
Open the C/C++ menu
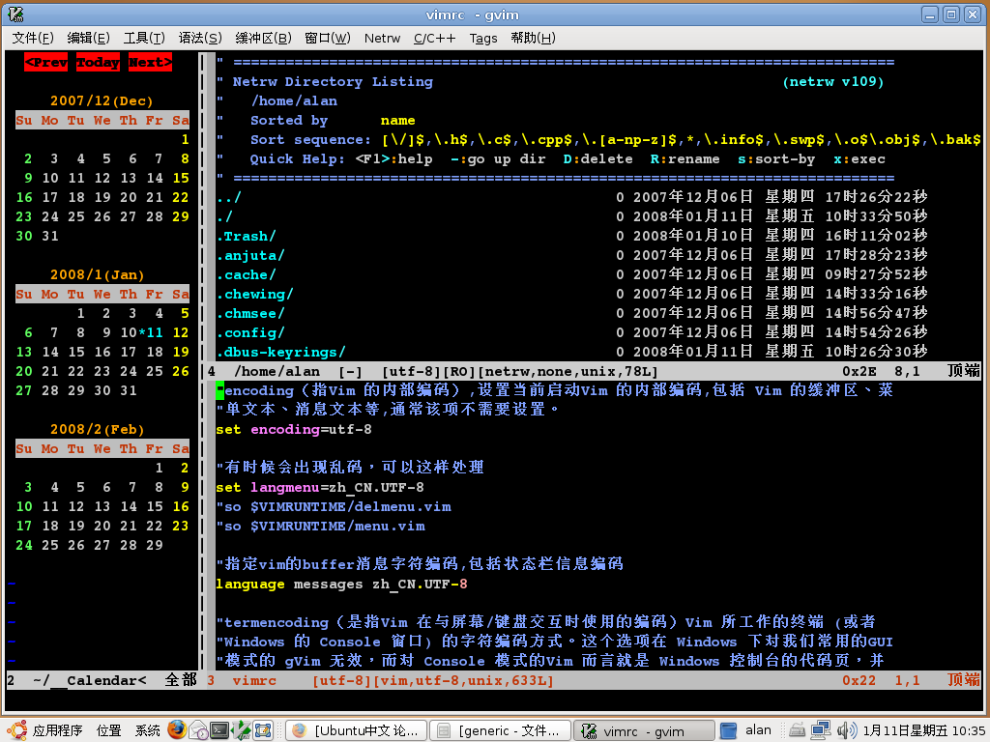434,38
